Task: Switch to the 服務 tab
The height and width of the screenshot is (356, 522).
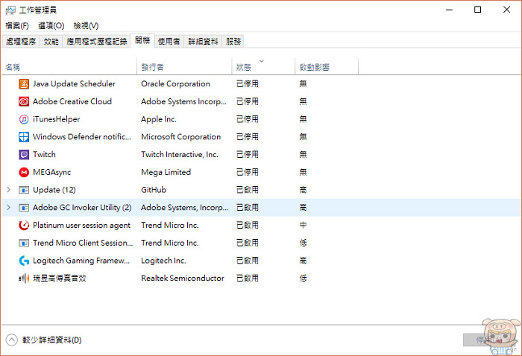Action: click(233, 41)
